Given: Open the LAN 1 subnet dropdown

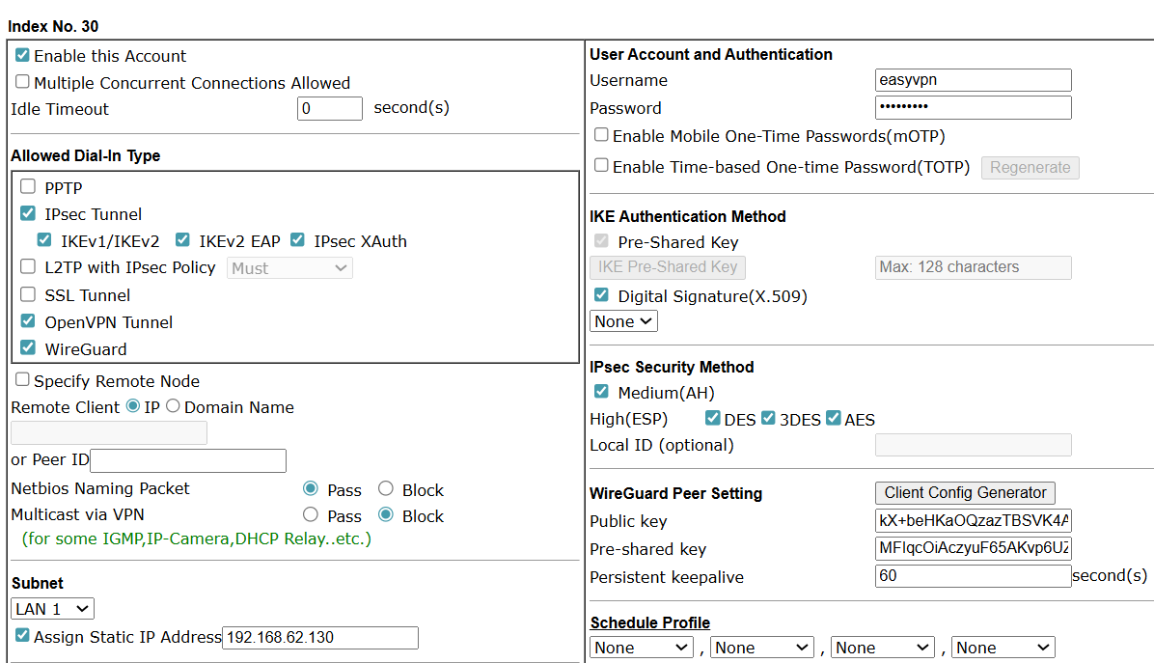Looking at the screenshot, I should click(x=52, y=609).
